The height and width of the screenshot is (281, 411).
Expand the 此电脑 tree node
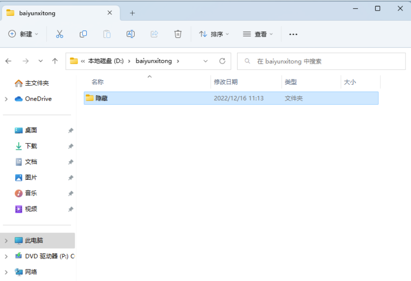[6, 240]
